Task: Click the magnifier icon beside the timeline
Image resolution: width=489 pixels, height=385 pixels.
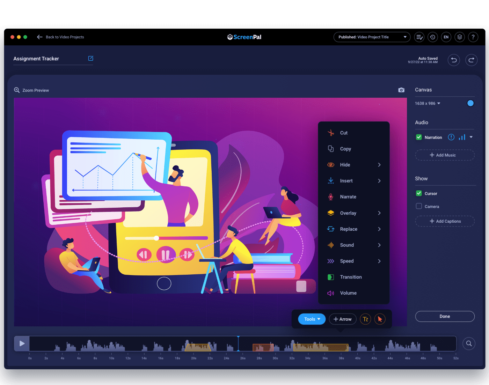Action: pyautogui.click(x=469, y=343)
